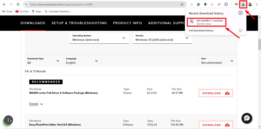Open the Extensions puzzle-piece icon
The width and height of the screenshot is (261, 129).
click(226, 5)
